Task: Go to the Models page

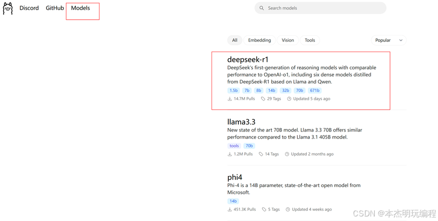Action: tap(81, 8)
